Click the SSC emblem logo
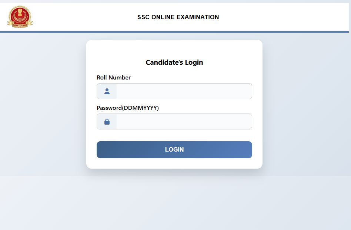The width and height of the screenshot is (351, 230). click(20, 17)
